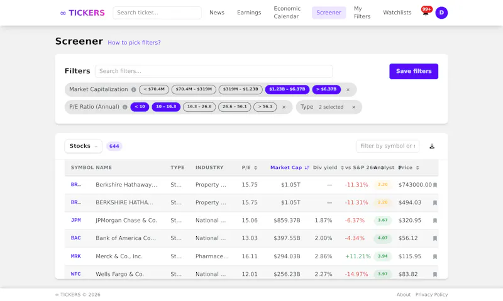Remove the Market Capitalization filter

click(x=348, y=90)
